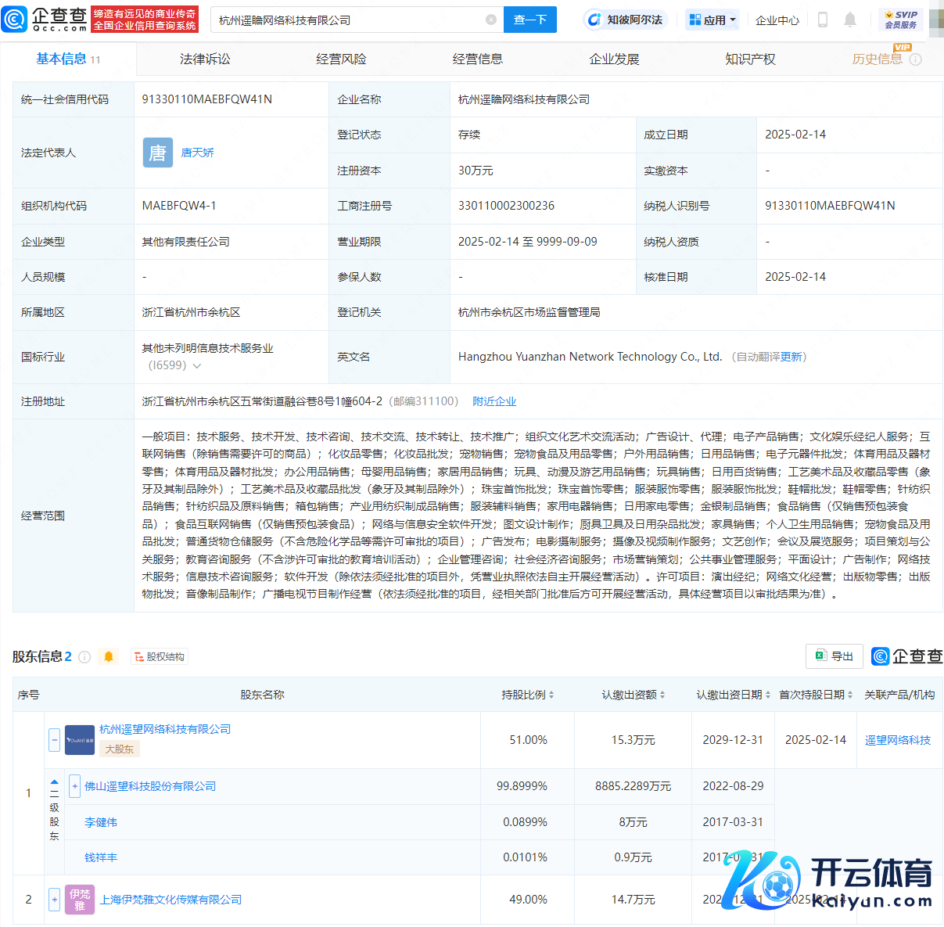Expand the 上海伊梵雅文化传媒 shareholder row
944x927 pixels.
click(55, 900)
